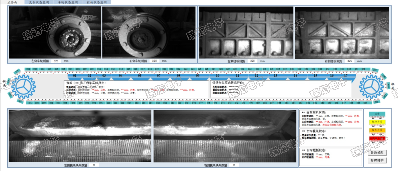The image size is (398, 171).
Task: Select pallet car 048 on the upper track
Action: click(x=363, y=69)
